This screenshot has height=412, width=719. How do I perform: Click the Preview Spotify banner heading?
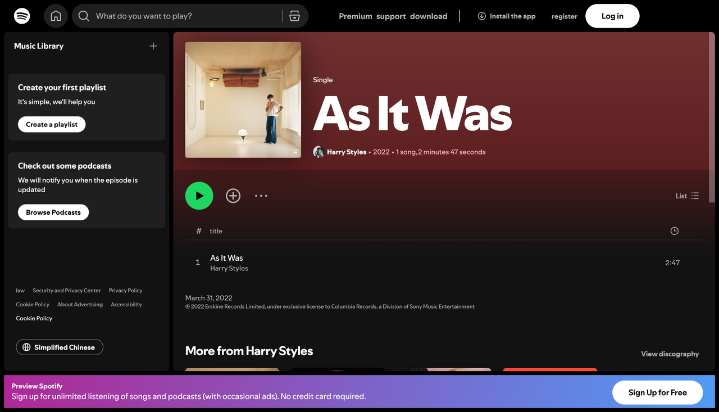coord(37,386)
